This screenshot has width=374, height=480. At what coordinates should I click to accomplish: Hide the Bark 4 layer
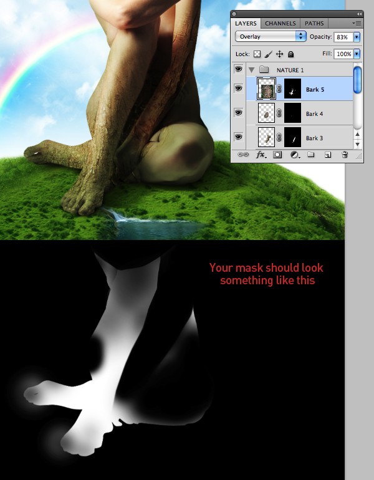pos(238,112)
